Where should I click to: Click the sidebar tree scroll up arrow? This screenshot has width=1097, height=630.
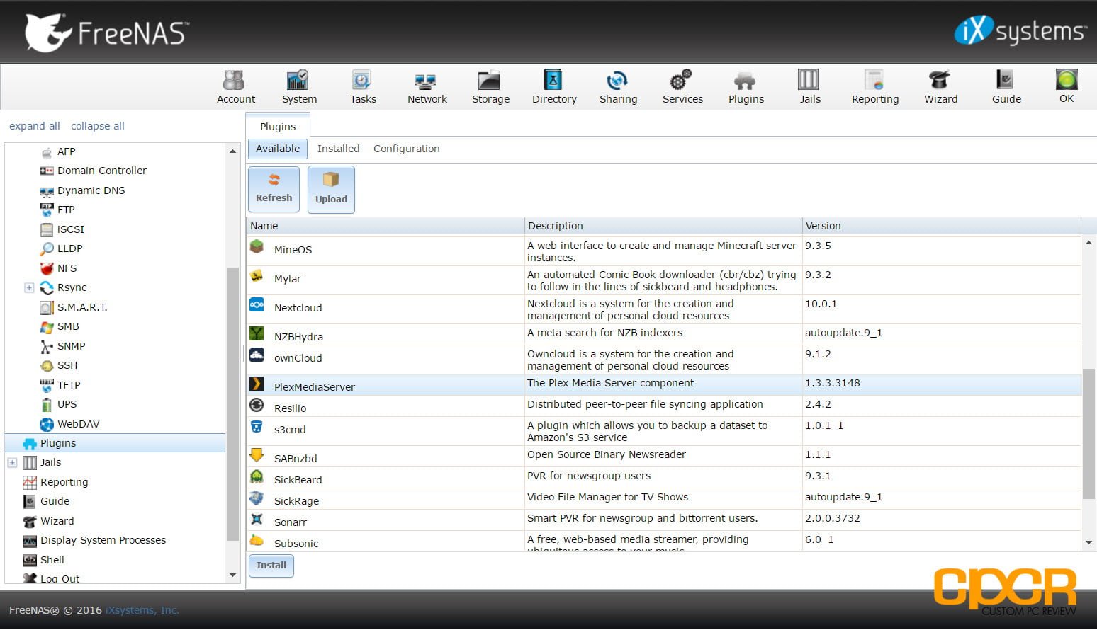click(232, 151)
